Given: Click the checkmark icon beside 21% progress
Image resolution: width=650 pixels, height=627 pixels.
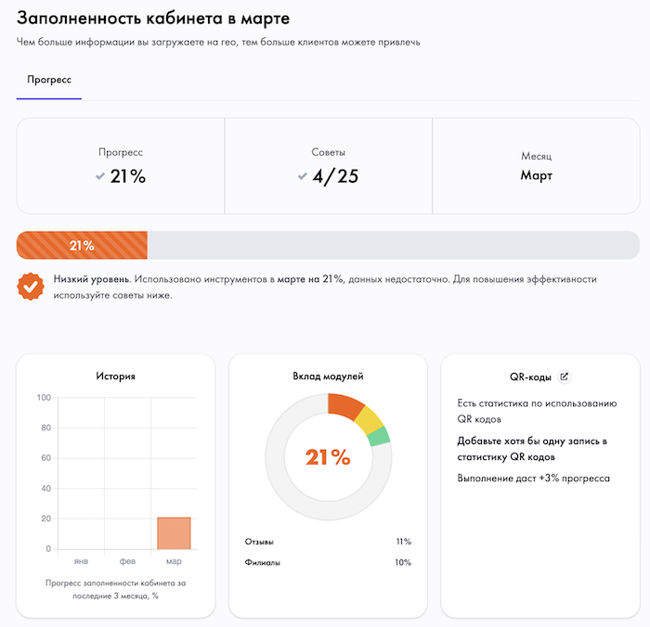Looking at the screenshot, I should point(100,176).
